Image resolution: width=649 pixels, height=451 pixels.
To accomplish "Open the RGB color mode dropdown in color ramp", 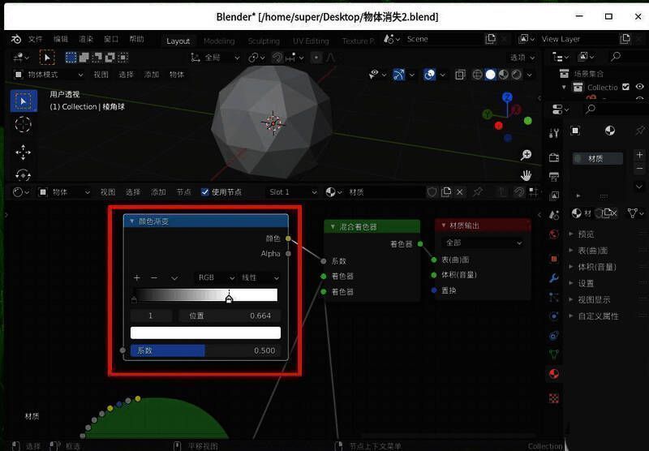I will point(215,277).
